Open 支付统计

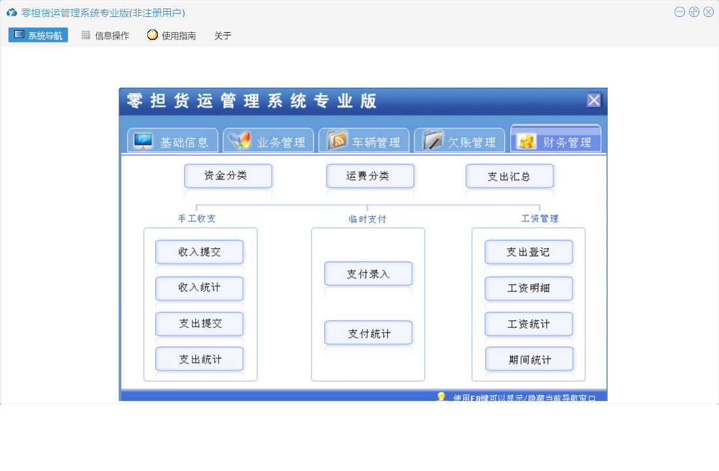pyautogui.click(x=368, y=333)
